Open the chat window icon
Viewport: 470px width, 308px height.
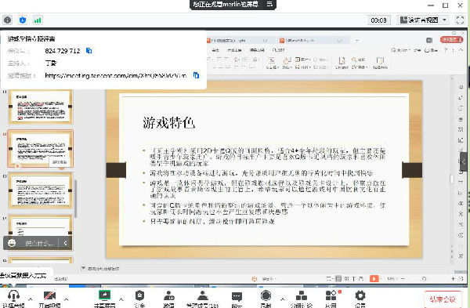tap(237, 298)
